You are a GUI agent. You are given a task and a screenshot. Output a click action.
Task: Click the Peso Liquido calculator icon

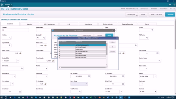pos(53,61)
